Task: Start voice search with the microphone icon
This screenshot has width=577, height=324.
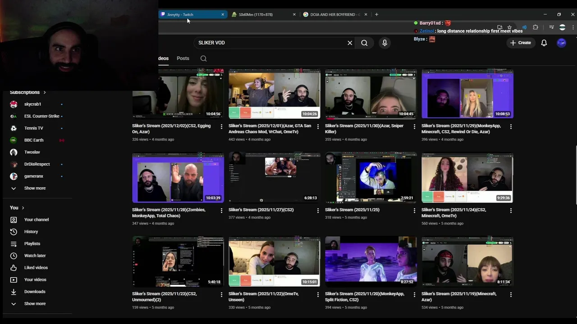Action: [385, 43]
